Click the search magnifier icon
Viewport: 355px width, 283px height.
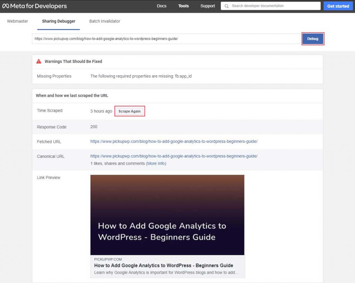226,6
